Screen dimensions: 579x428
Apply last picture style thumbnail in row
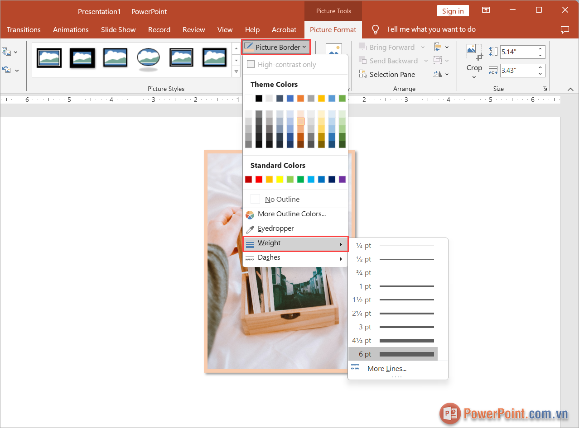coord(214,58)
